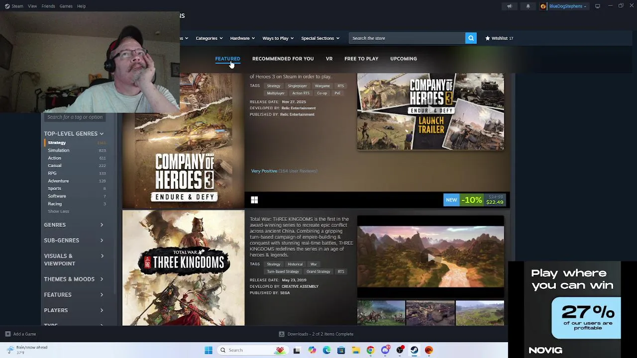Toggle the Action genre filter

click(x=76, y=158)
